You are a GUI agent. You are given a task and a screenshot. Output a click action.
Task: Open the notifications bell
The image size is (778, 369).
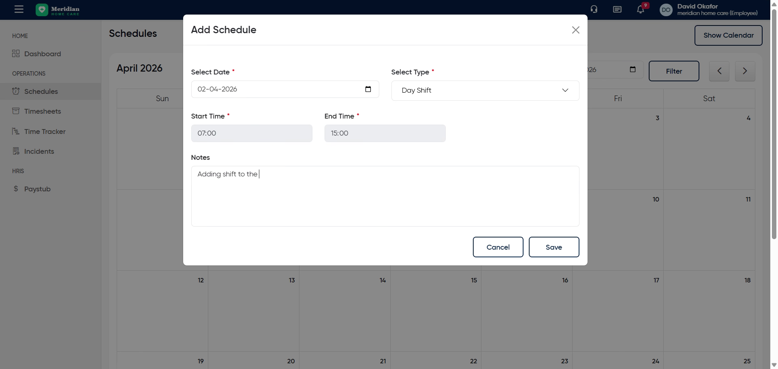coord(641,9)
